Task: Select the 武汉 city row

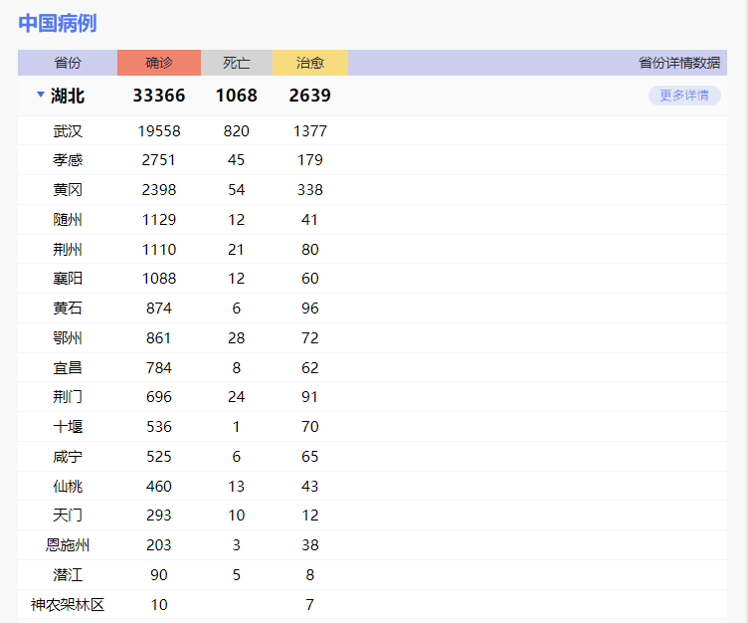Action: pyautogui.click(x=68, y=131)
